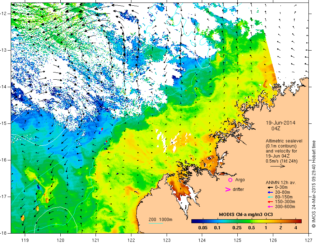Viewport: 316px width, 244px height.
Task: Click the "-18" latitude axis label
Action: [4, 233]
